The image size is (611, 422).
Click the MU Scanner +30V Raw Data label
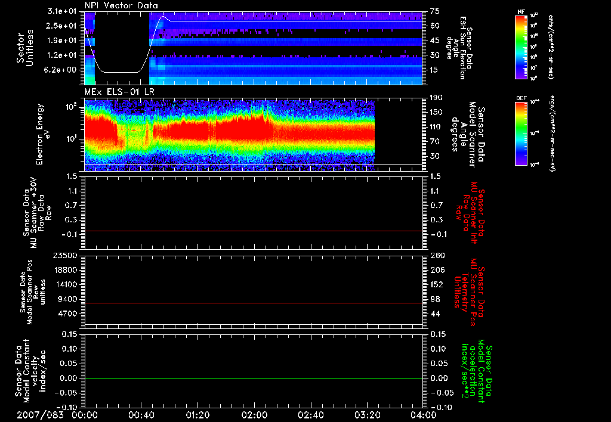(x=37, y=213)
